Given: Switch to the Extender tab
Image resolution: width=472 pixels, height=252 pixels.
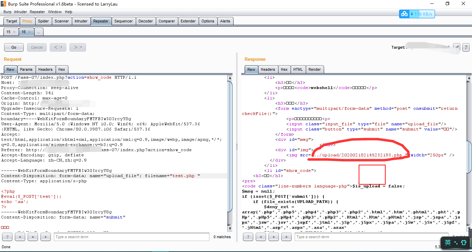Looking at the screenshot, I should (188, 21).
